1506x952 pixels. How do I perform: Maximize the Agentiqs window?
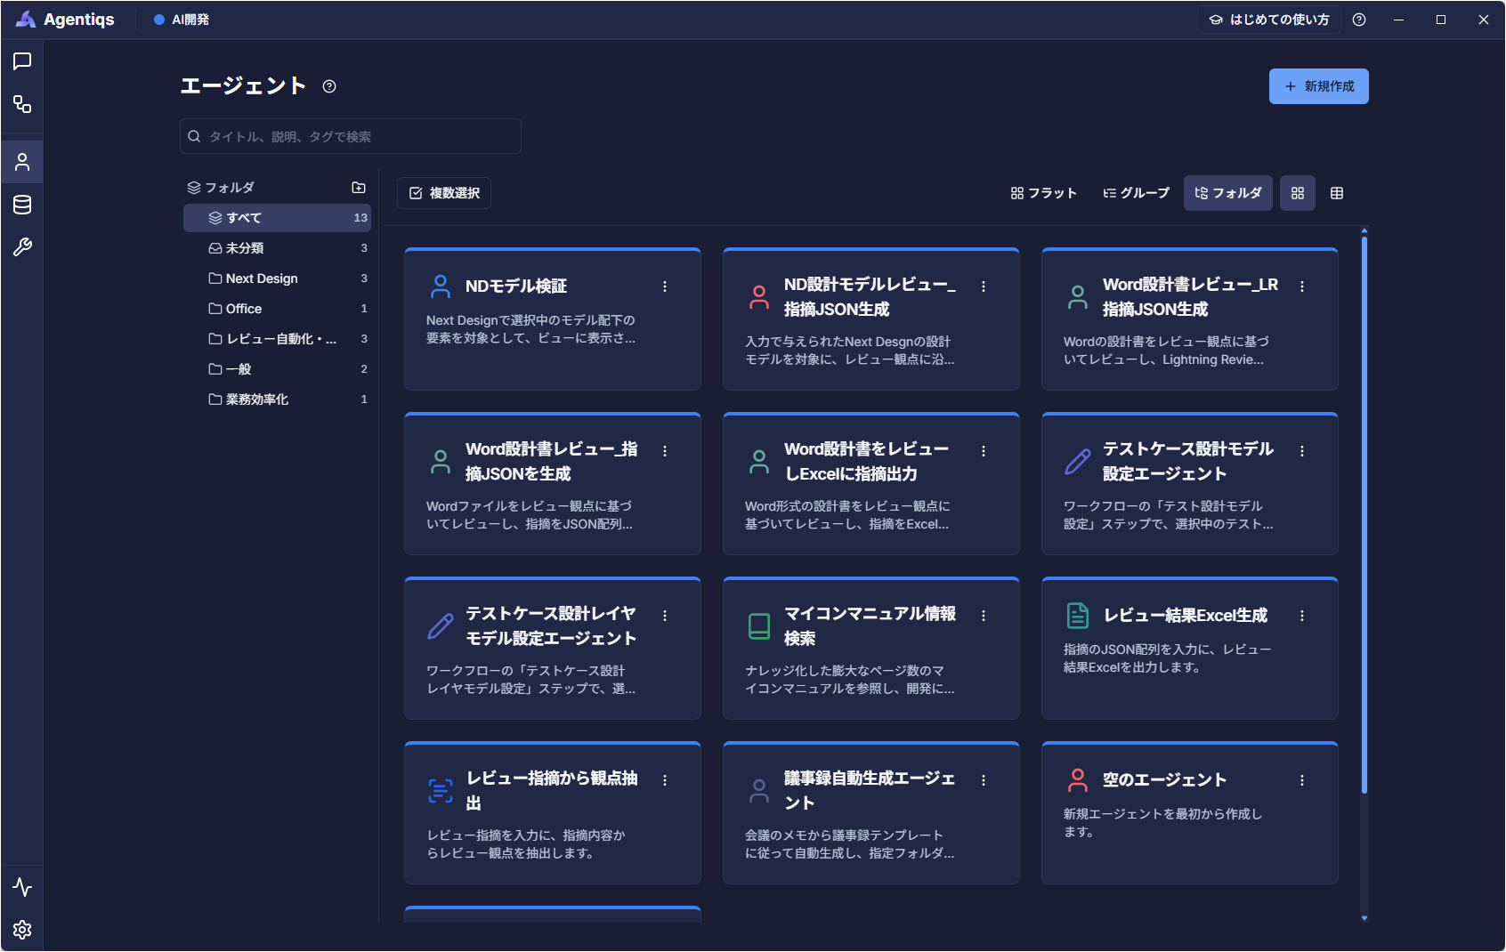pos(1441,20)
